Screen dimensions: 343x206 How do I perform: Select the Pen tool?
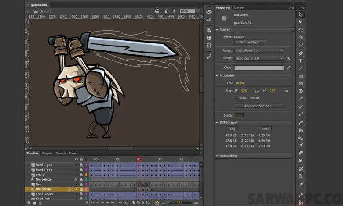click(301, 53)
